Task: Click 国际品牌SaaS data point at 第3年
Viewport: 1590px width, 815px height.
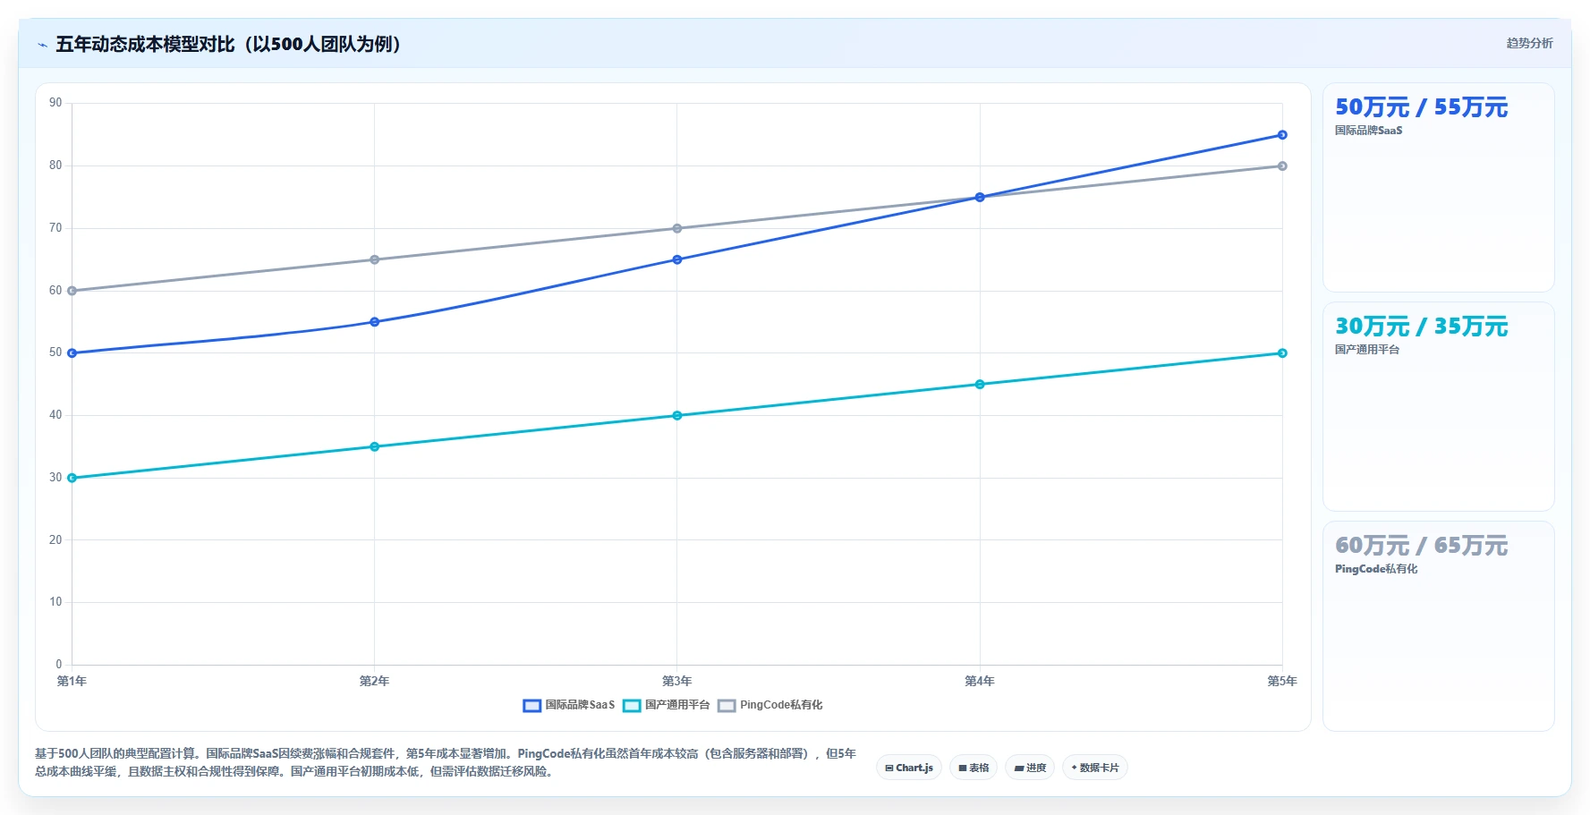Action: coord(677,259)
